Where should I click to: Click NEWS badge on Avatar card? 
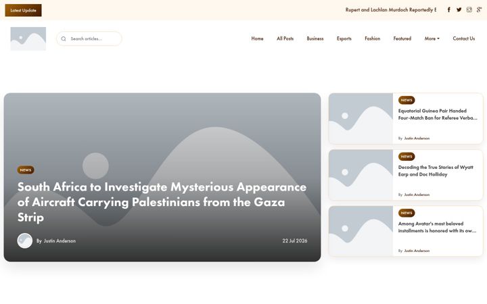[x=407, y=213]
